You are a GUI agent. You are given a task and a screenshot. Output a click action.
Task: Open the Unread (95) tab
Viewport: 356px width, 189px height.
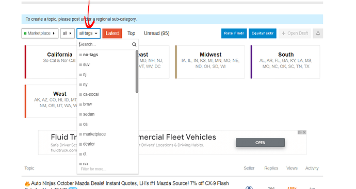coord(156,33)
